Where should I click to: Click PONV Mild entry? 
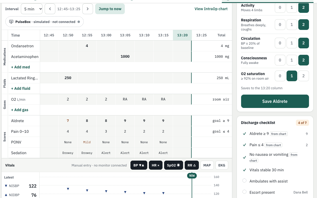pyautogui.click(x=87, y=142)
